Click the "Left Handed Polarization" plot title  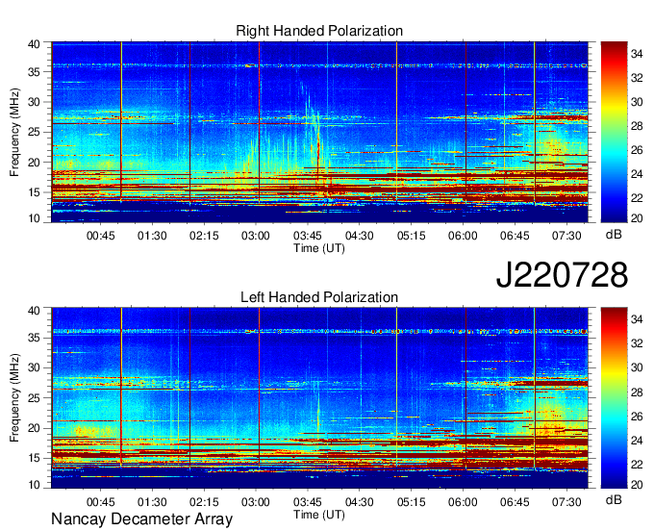point(319,297)
